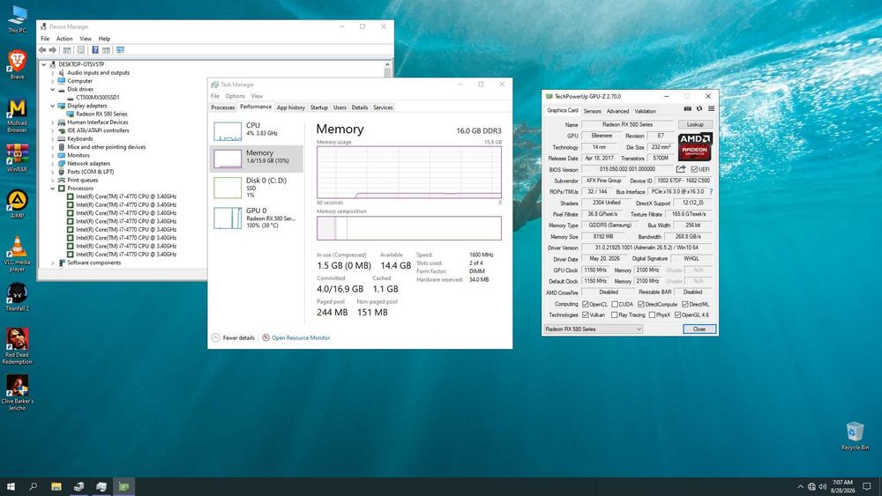Select the GPU 0 performance entry
Image resolution: width=882 pixels, height=496 pixels.
tap(257, 218)
